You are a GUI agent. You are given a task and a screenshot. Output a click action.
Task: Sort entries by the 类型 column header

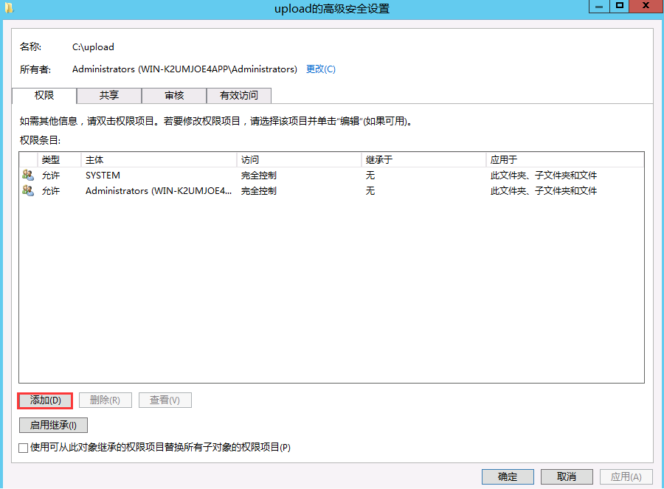click(x=50, y=160)
